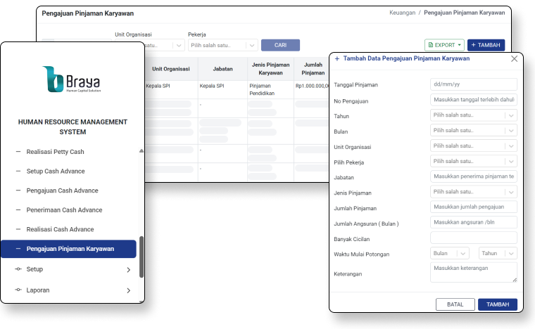Open Realisasi Petty Cash menu item
The height and width of the screenshot is (329, 535).
click(x=55, y=152)
